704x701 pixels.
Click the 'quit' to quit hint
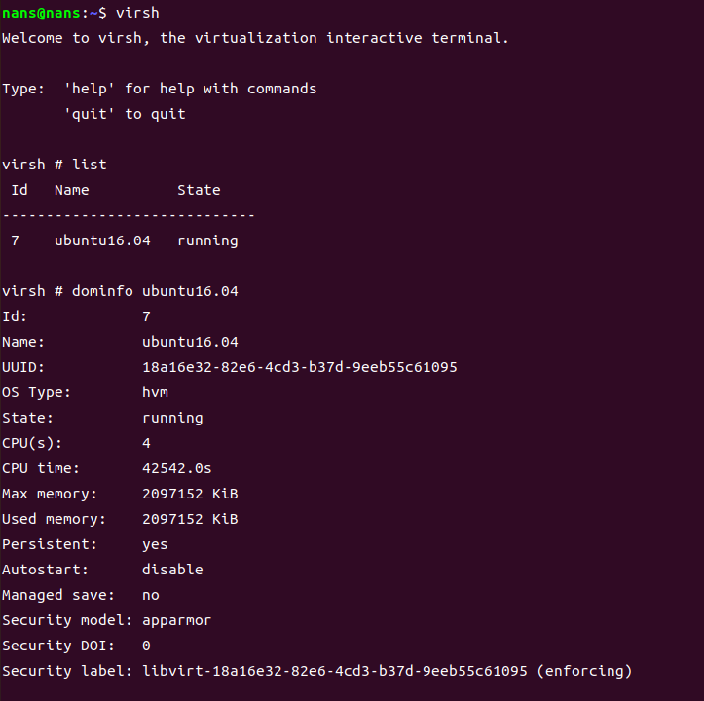[125, 114]
